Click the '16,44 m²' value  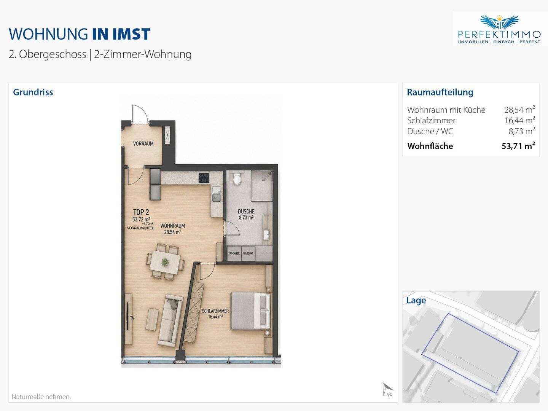[x=519, y=120]
